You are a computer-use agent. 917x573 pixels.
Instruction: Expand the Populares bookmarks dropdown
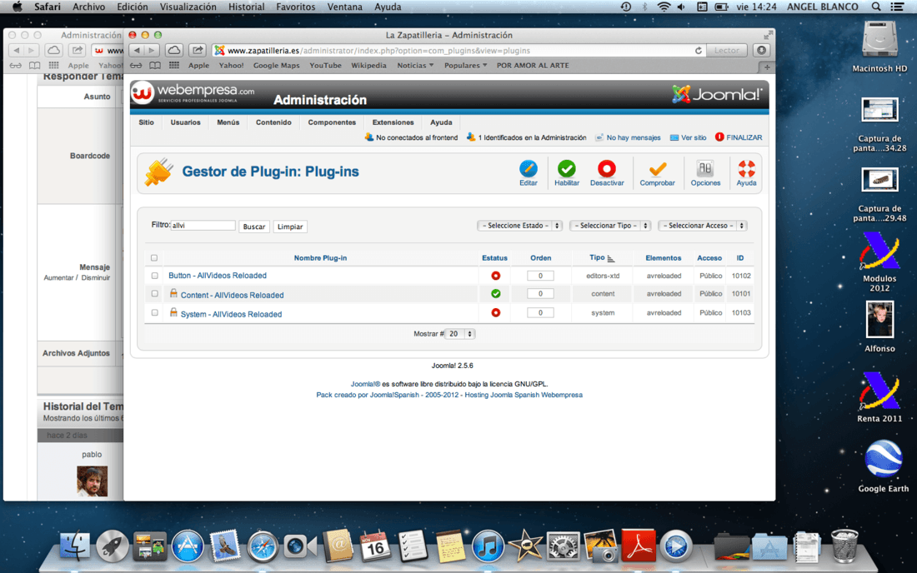(465, 66)
